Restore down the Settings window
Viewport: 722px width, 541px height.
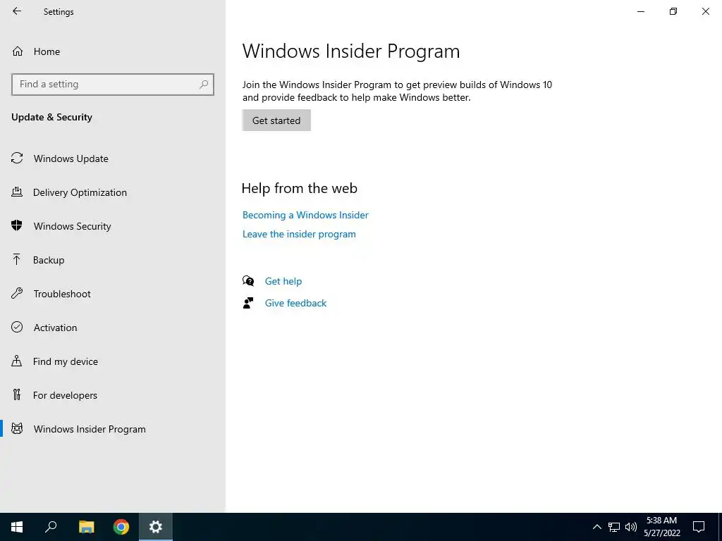673,11
